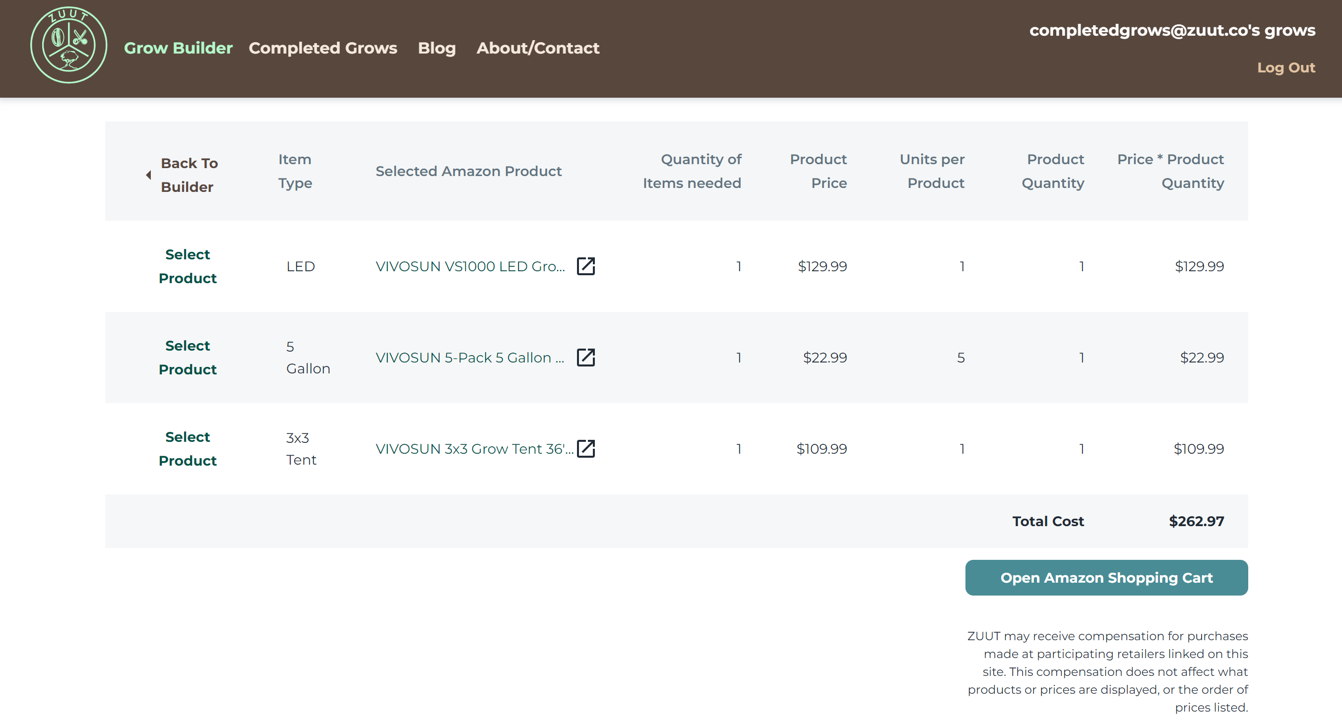1342x722 pixels.
Task: Click the back arrow beside Back To Builder
Action: (148, 175)
